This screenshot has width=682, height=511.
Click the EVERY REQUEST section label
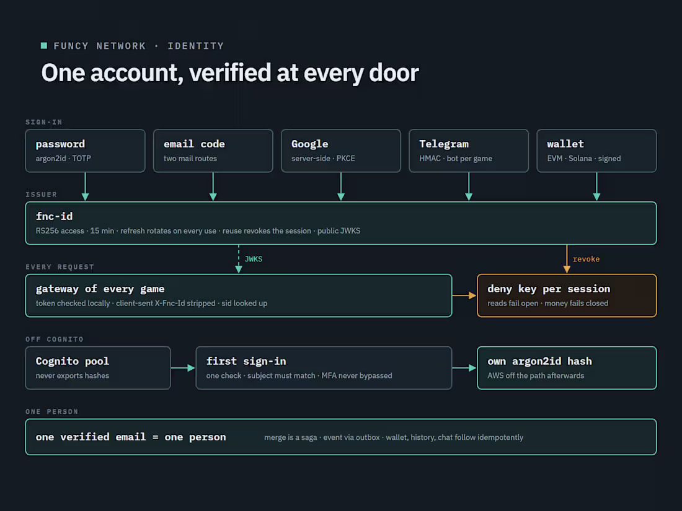click(x=60, y=267)
